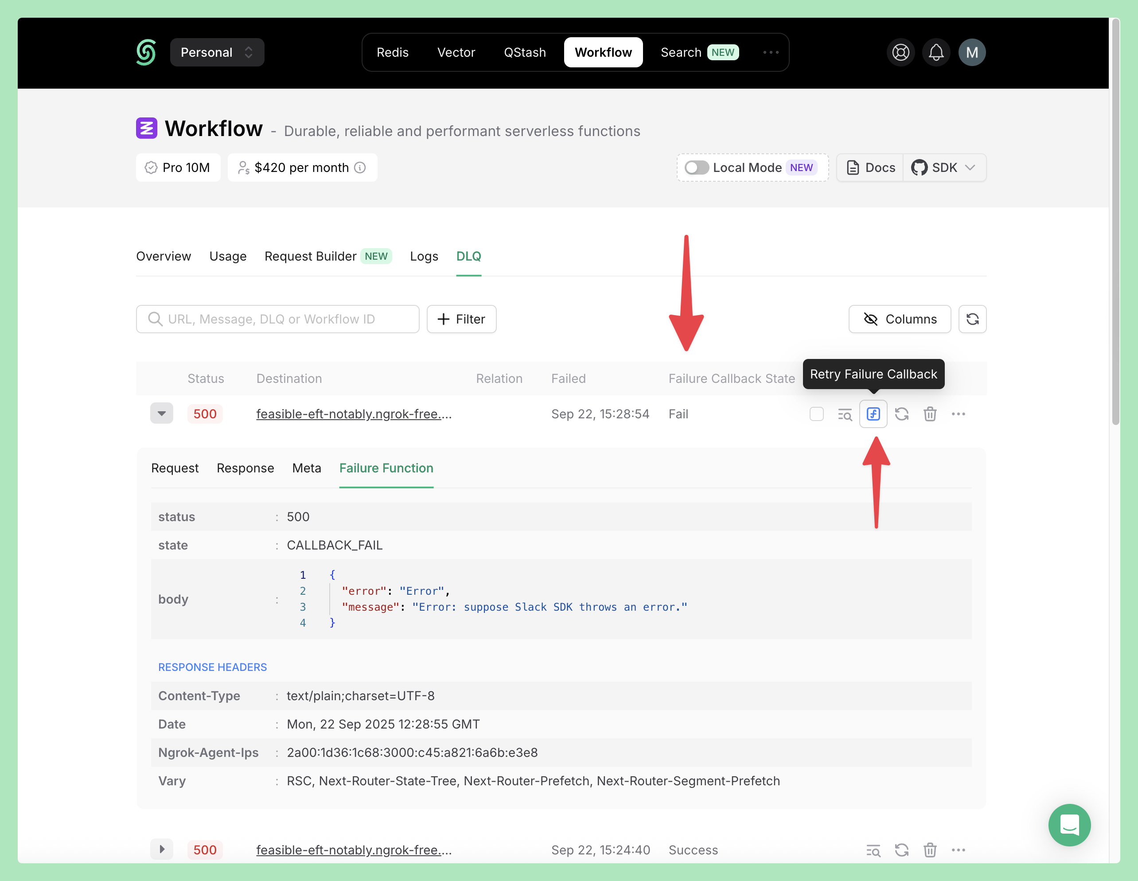Toggle Local Mode switch

click(x=696, y=167)
